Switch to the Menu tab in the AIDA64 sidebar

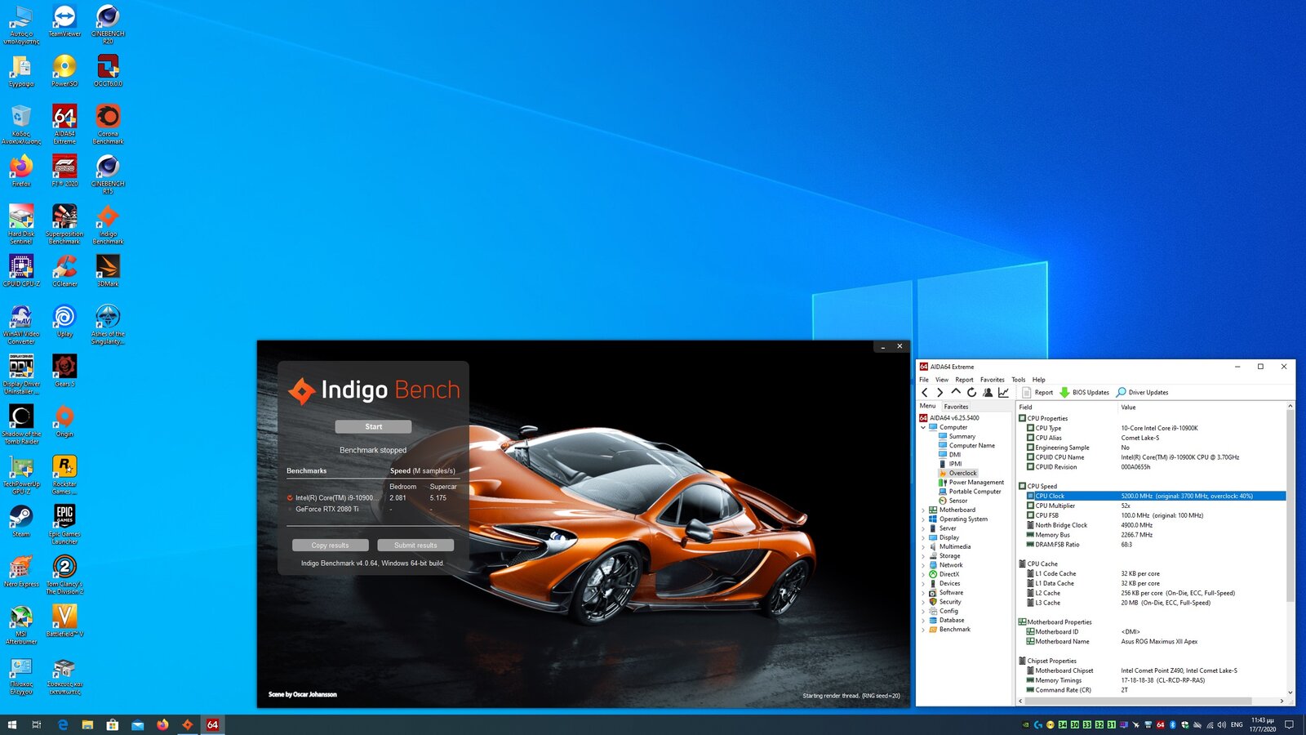point(928,406)
